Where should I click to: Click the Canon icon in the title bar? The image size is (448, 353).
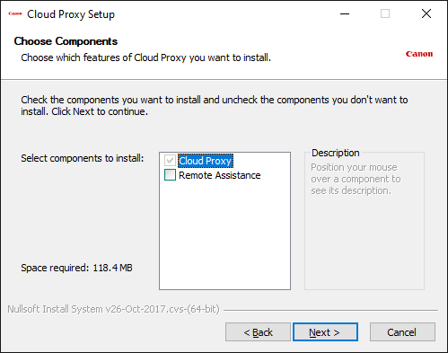click(x=15, y=13)
